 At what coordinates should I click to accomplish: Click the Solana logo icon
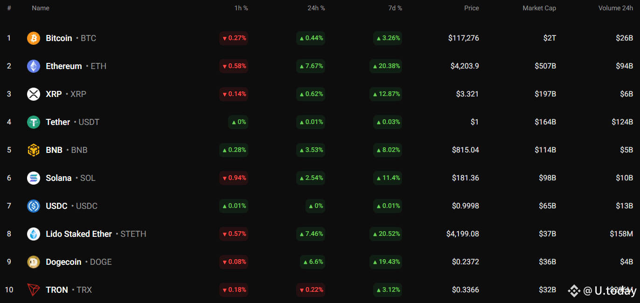coord(34,178)
